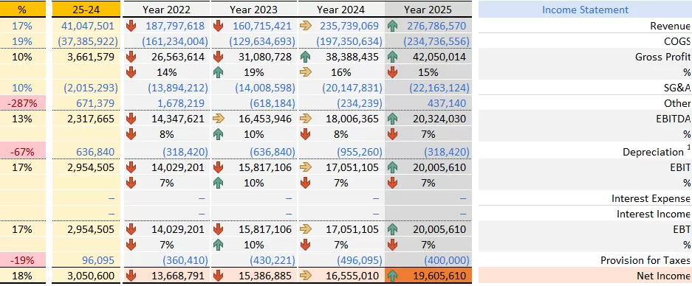Select the Depreciation row label with footnote

tap(657, 152)
